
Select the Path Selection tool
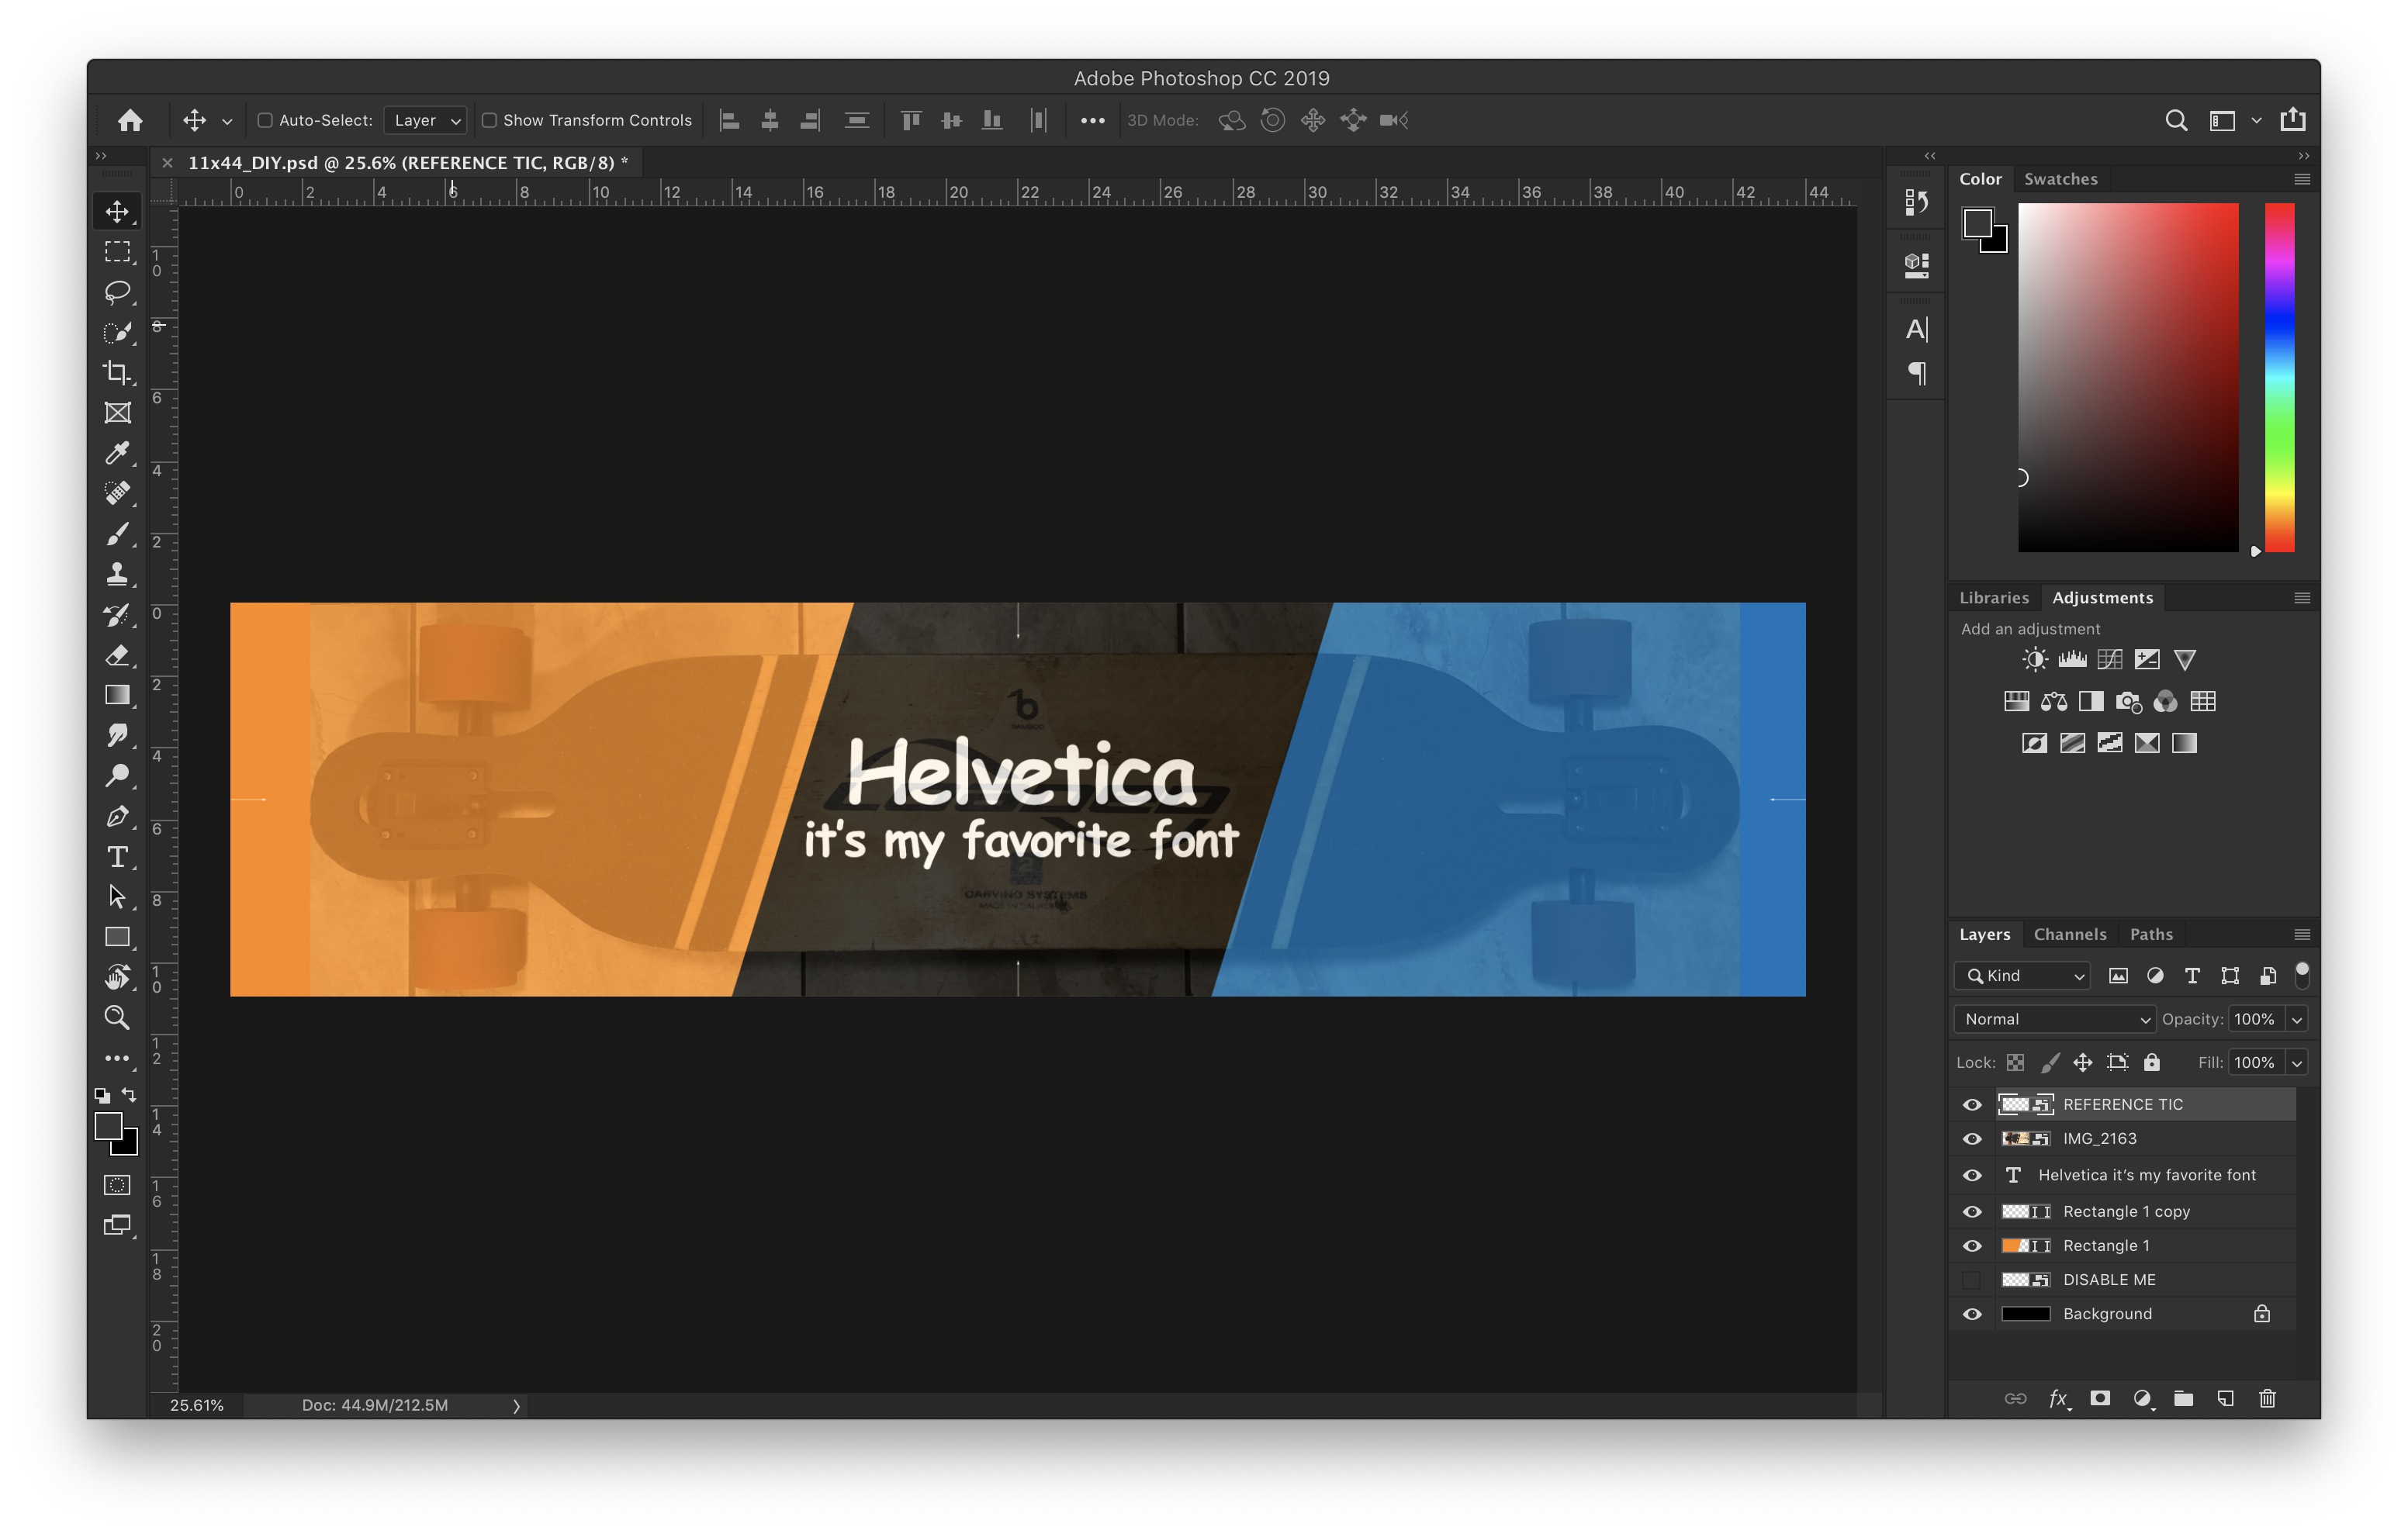click(118, 897)
